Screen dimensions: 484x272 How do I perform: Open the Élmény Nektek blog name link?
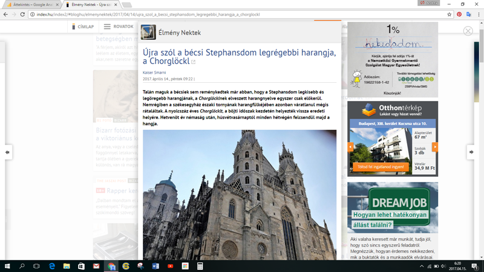(180, 33)
